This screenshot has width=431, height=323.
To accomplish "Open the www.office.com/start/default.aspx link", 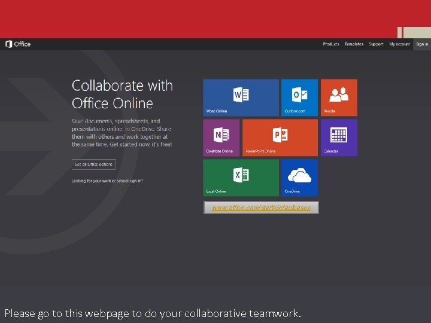I will click(x=261, y=208).
